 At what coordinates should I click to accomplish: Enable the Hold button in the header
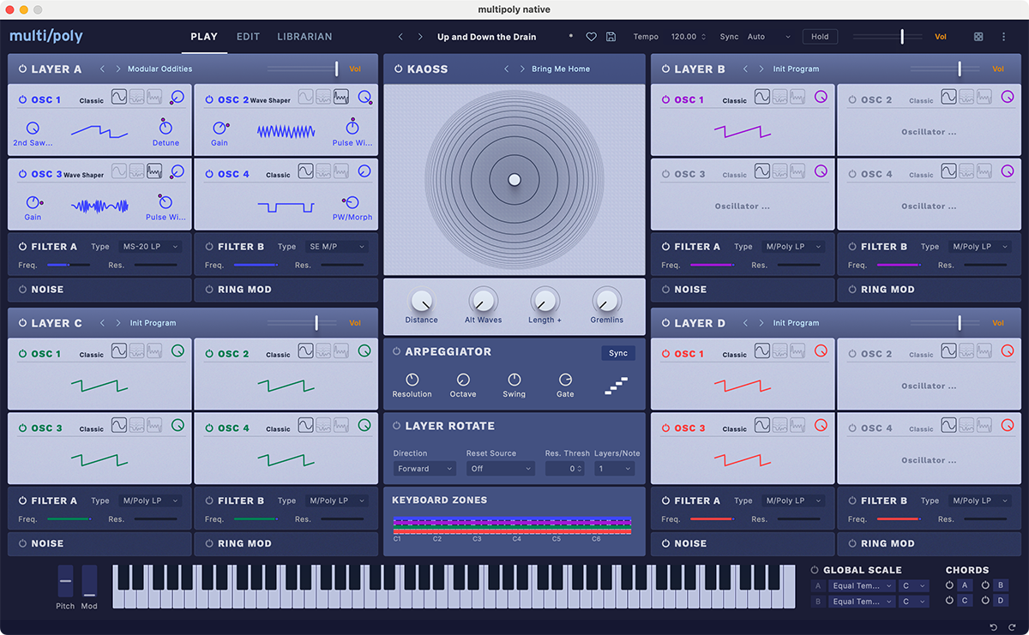[820, 36]
